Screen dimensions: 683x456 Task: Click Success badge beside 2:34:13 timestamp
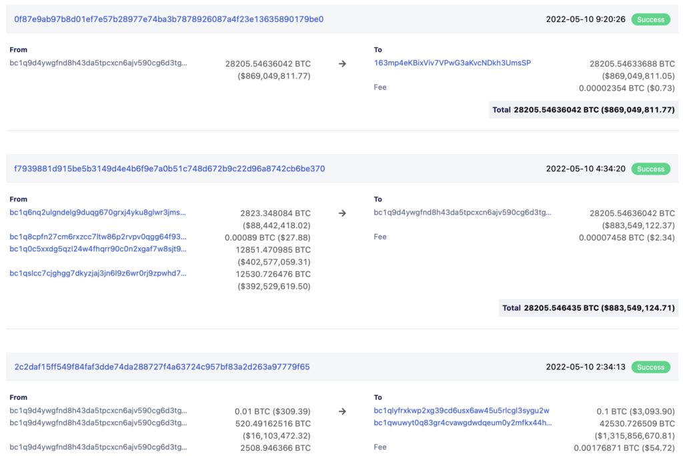point(650,367)
